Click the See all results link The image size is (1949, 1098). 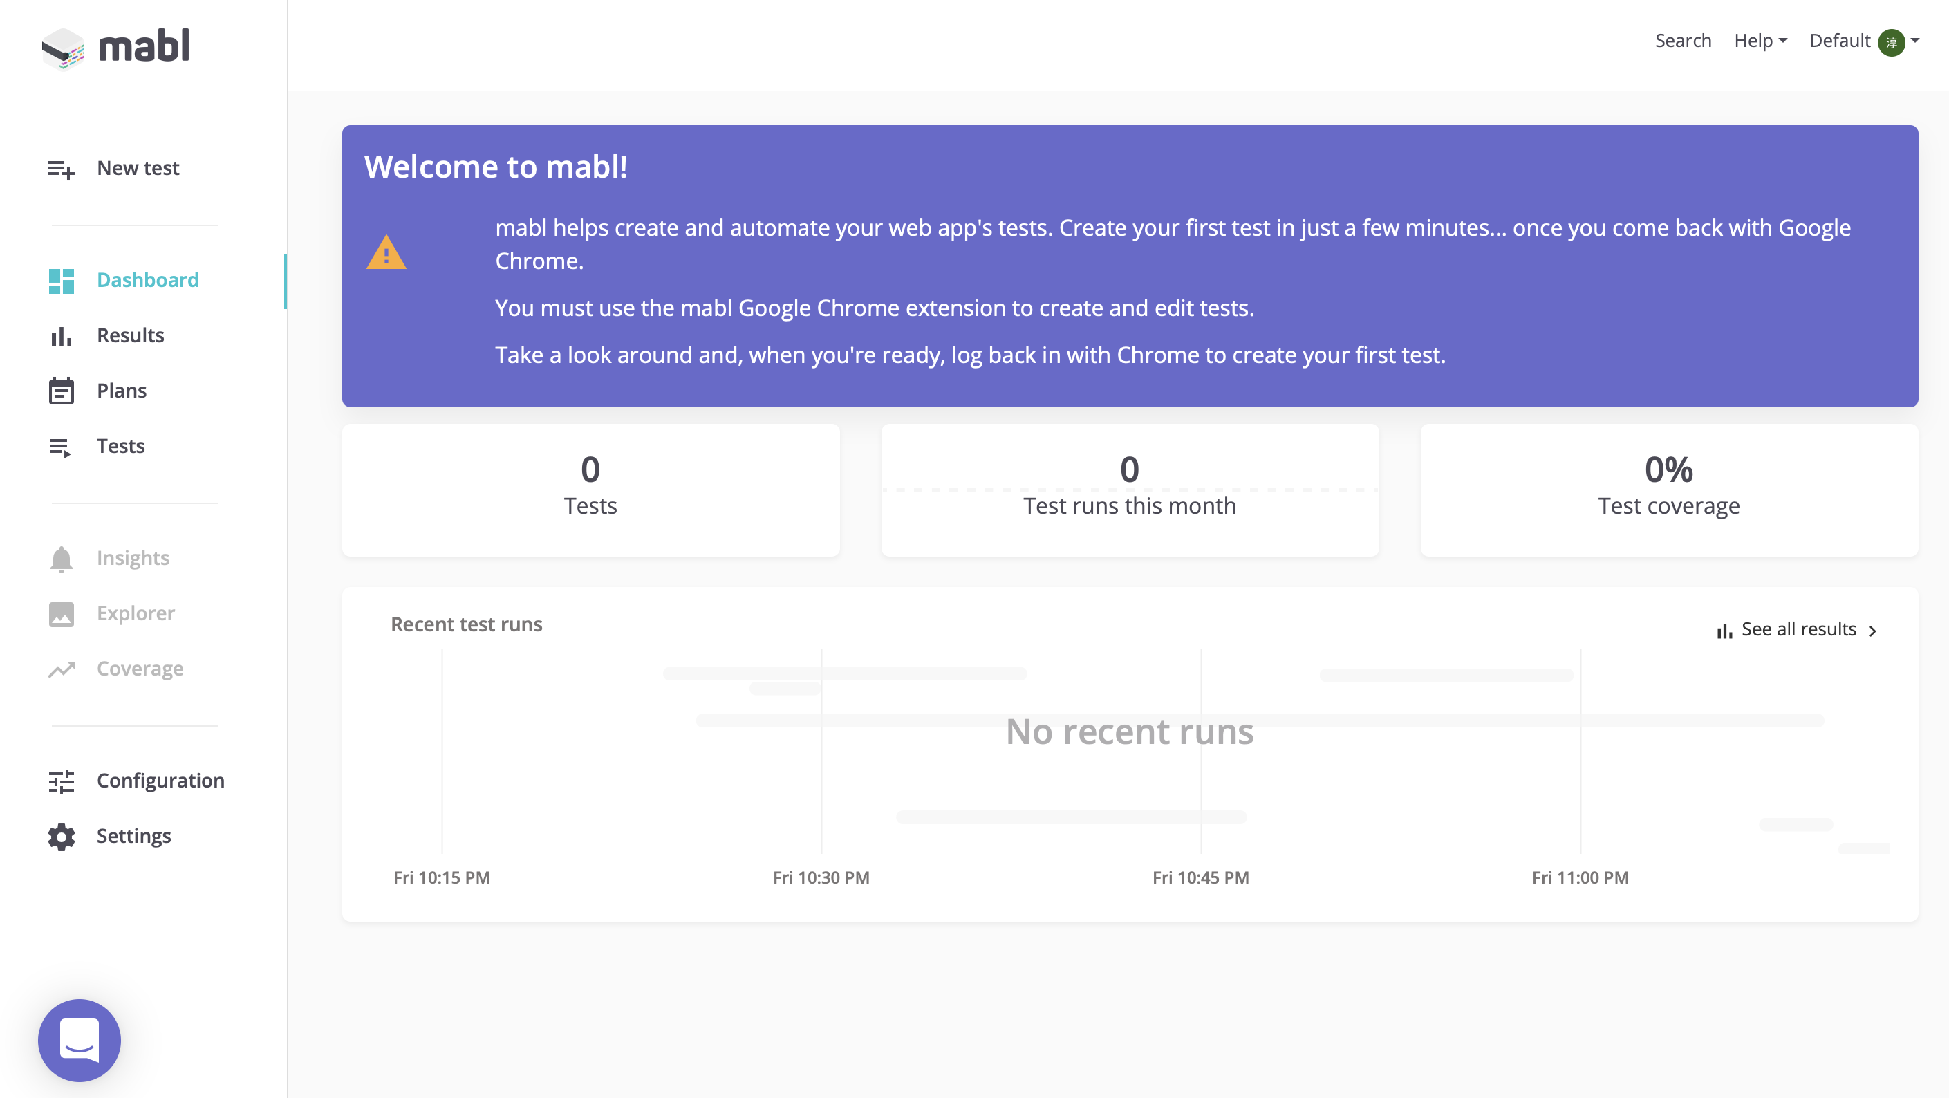(1798, 629)
